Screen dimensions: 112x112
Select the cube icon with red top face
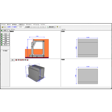(x=25, y=60)
